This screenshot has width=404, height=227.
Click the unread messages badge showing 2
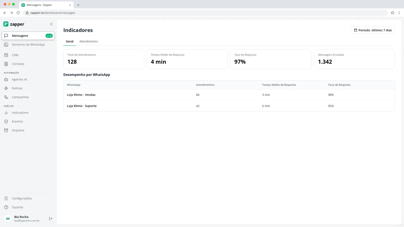click(49, 36)
